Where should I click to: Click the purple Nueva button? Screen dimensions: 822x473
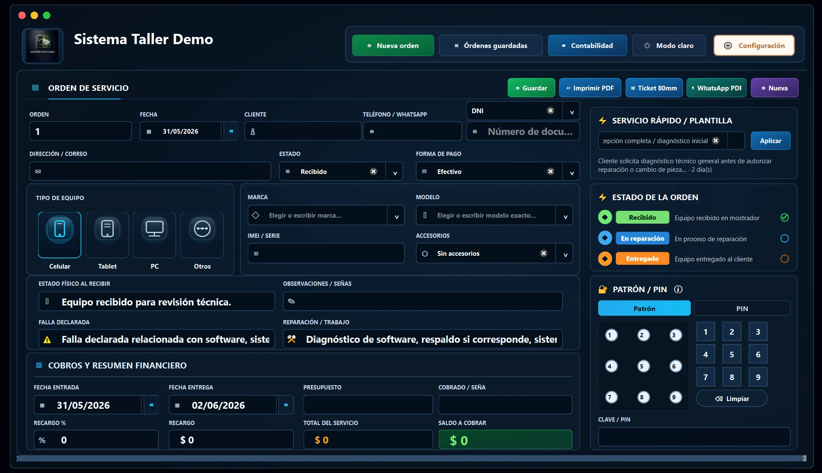(774, 88)
